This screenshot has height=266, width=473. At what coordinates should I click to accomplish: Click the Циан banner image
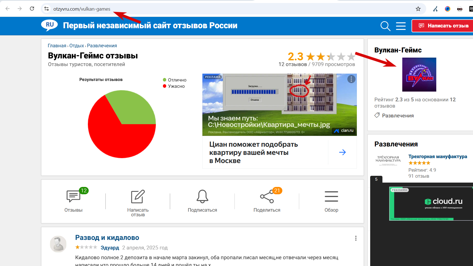pyautogui.click(x=279, y=105)
